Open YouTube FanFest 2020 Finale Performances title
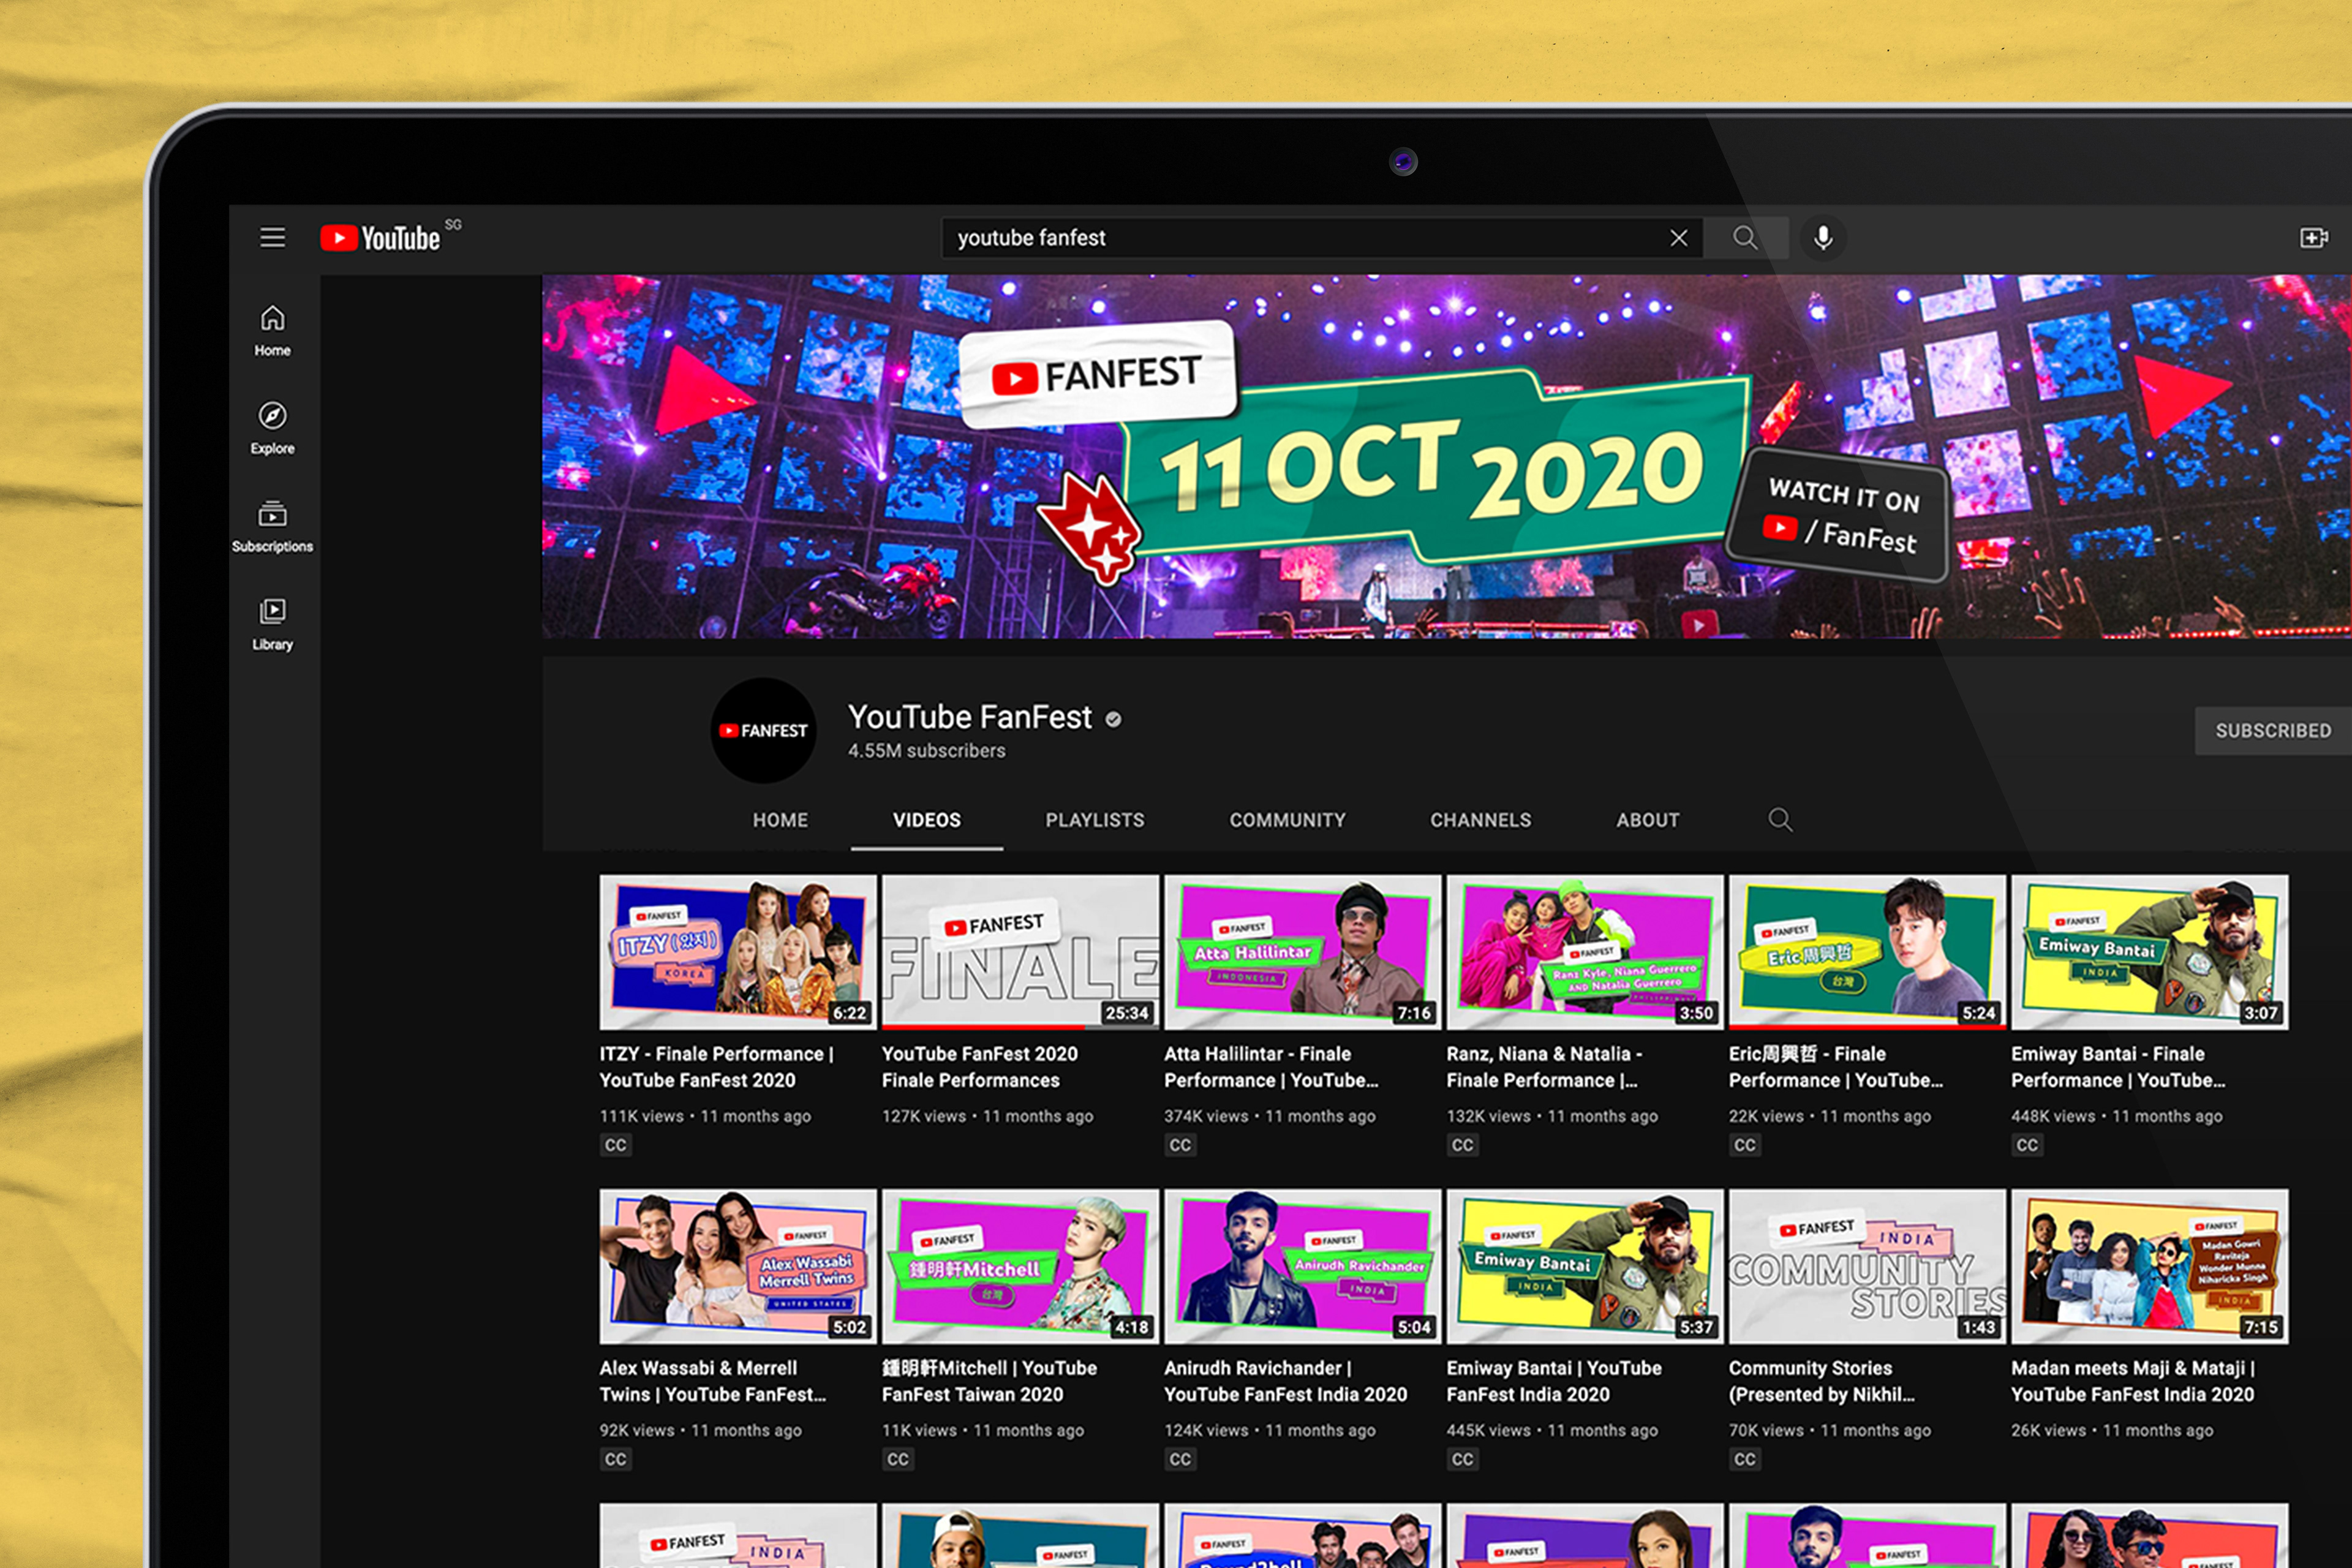2352x1568 pixels. point(980,1067)
